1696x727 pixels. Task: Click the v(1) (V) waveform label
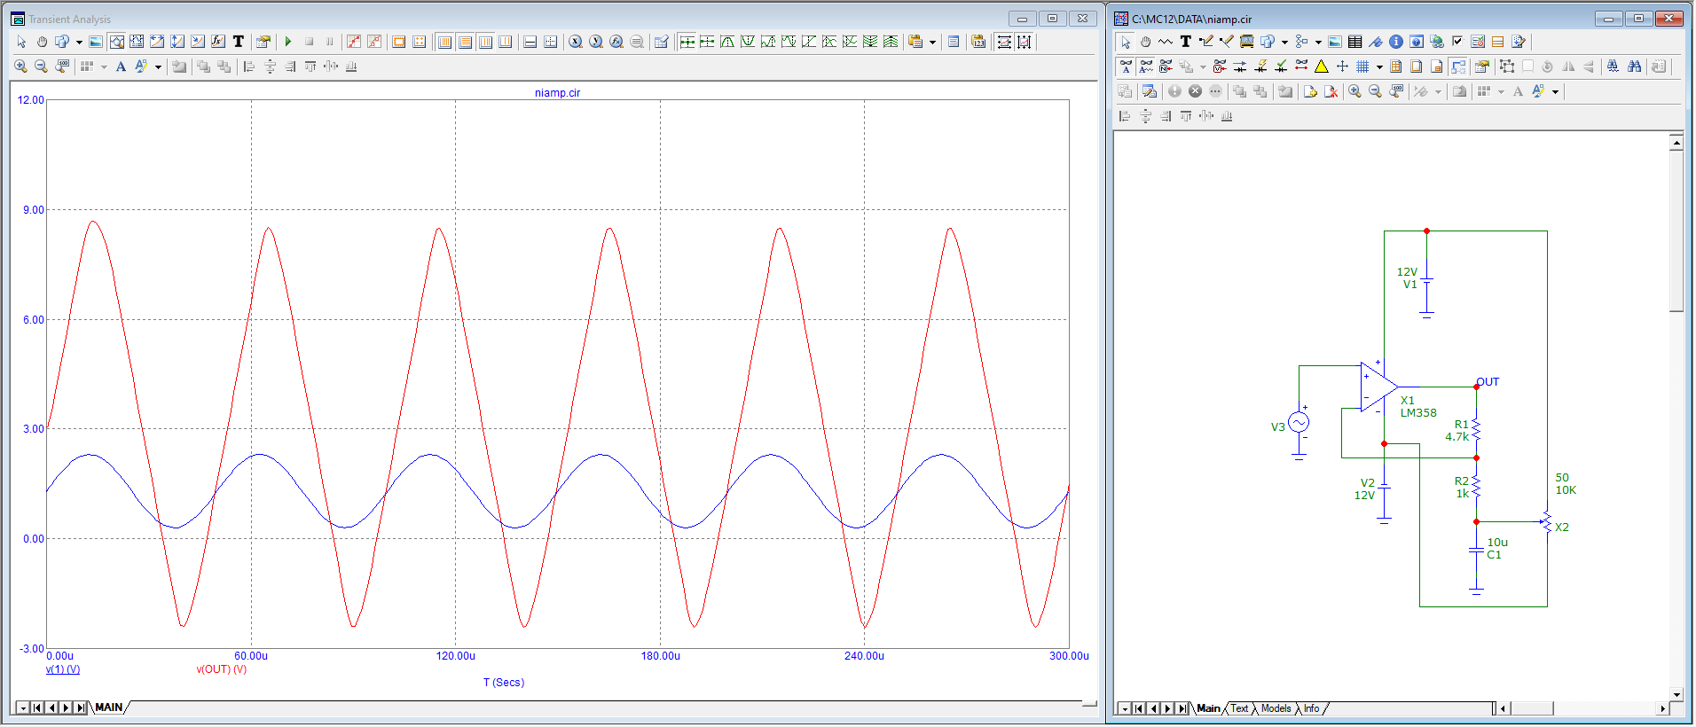point(63,669)
